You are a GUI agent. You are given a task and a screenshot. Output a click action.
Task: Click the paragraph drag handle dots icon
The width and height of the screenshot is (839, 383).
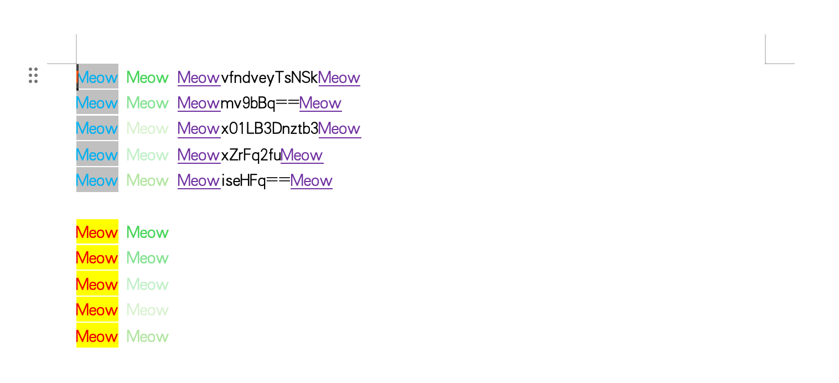pyautogui.click(x=33, y=76)
